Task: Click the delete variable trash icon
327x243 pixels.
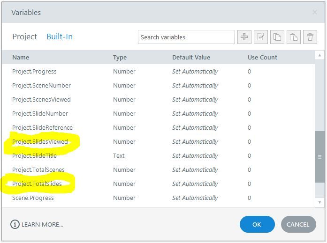Action: click(x=310, y=37)
